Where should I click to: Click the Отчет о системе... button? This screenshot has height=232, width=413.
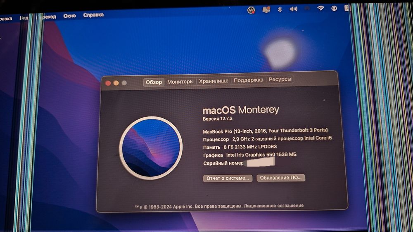[228, 178]
